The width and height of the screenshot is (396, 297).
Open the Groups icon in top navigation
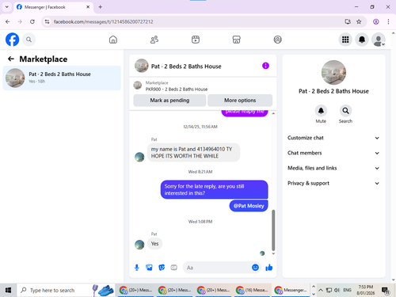(277, 40)
